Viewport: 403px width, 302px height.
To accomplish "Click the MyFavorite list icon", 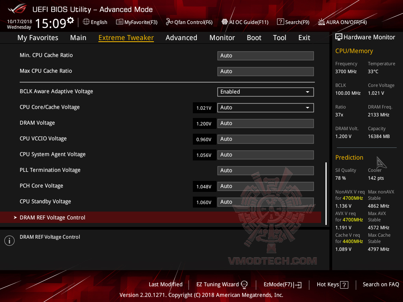I will (120, 22).
